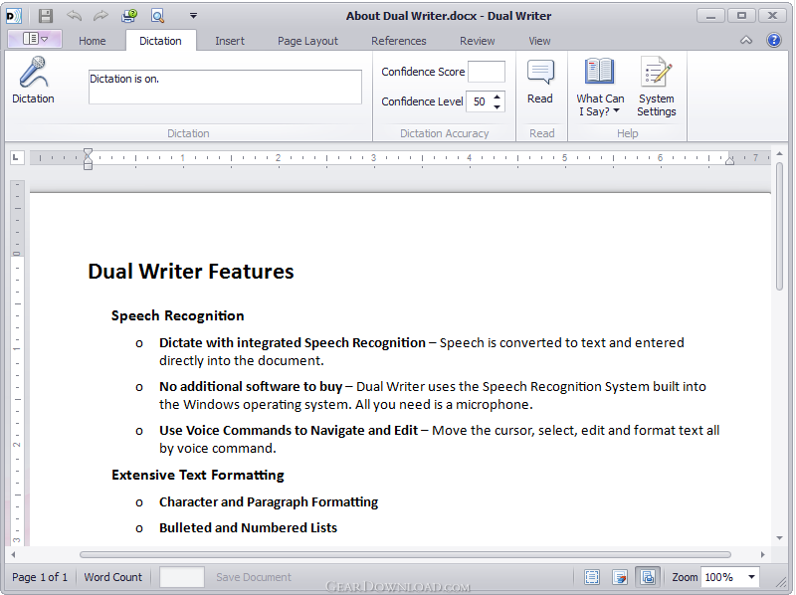Click 'Character and Paragraph Formatting' bullet
This screenshot has width=796, height=595.
coord(269,502)
